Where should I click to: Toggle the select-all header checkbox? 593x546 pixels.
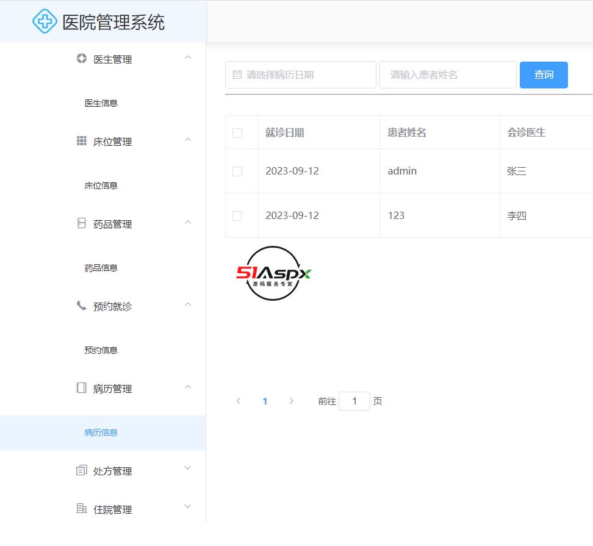(237, 133)
